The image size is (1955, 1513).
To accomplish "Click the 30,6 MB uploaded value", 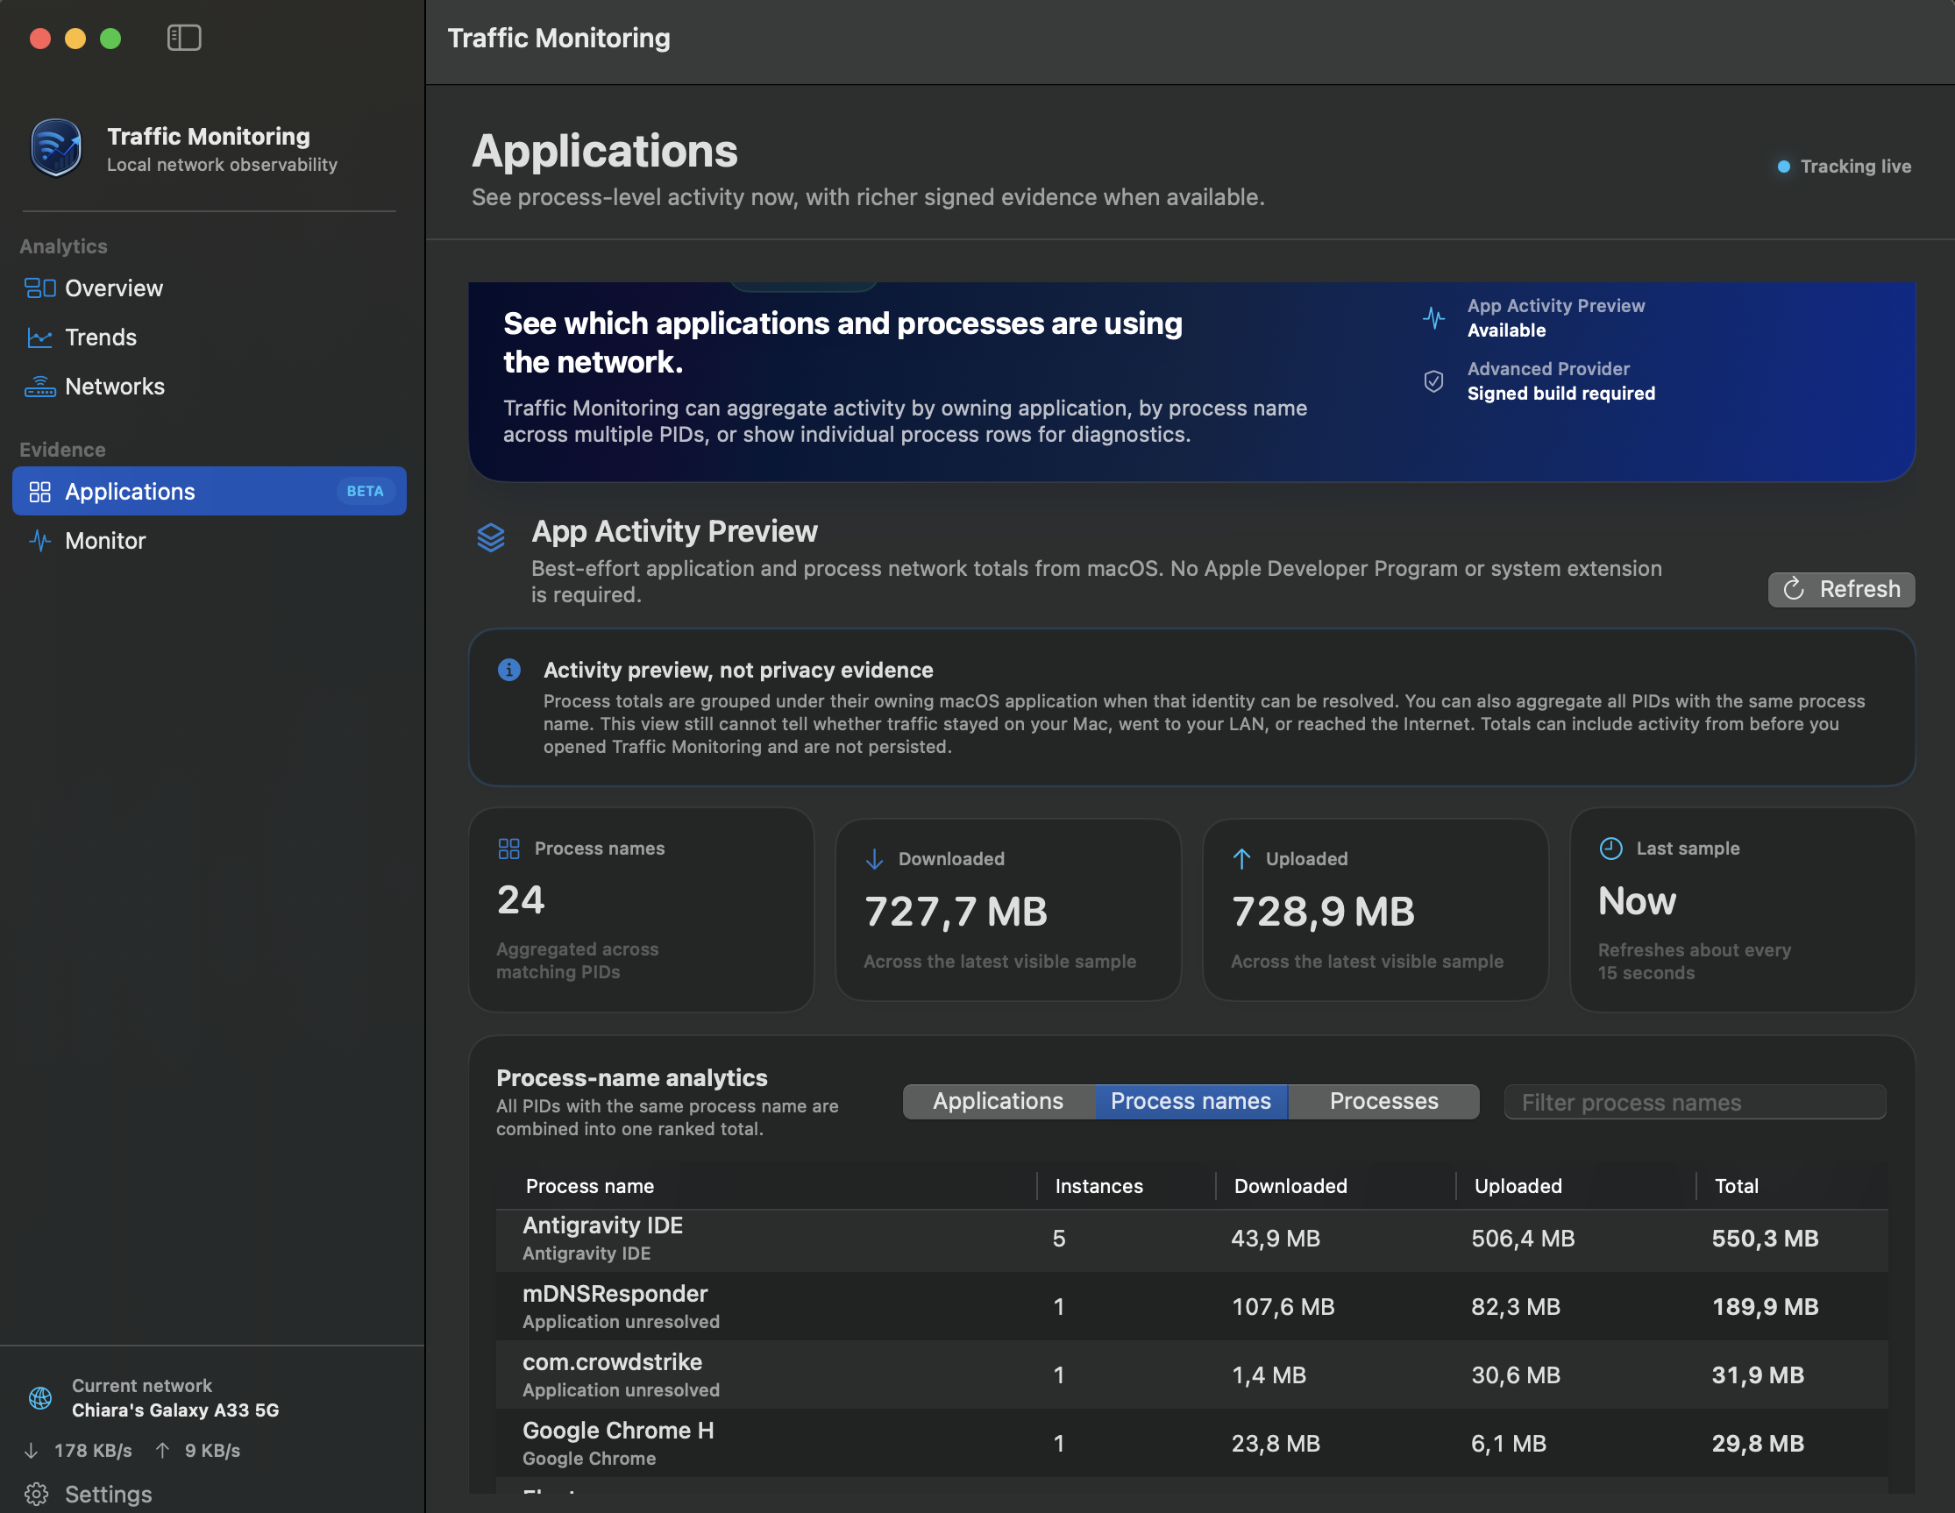I will point(1516,1375).
